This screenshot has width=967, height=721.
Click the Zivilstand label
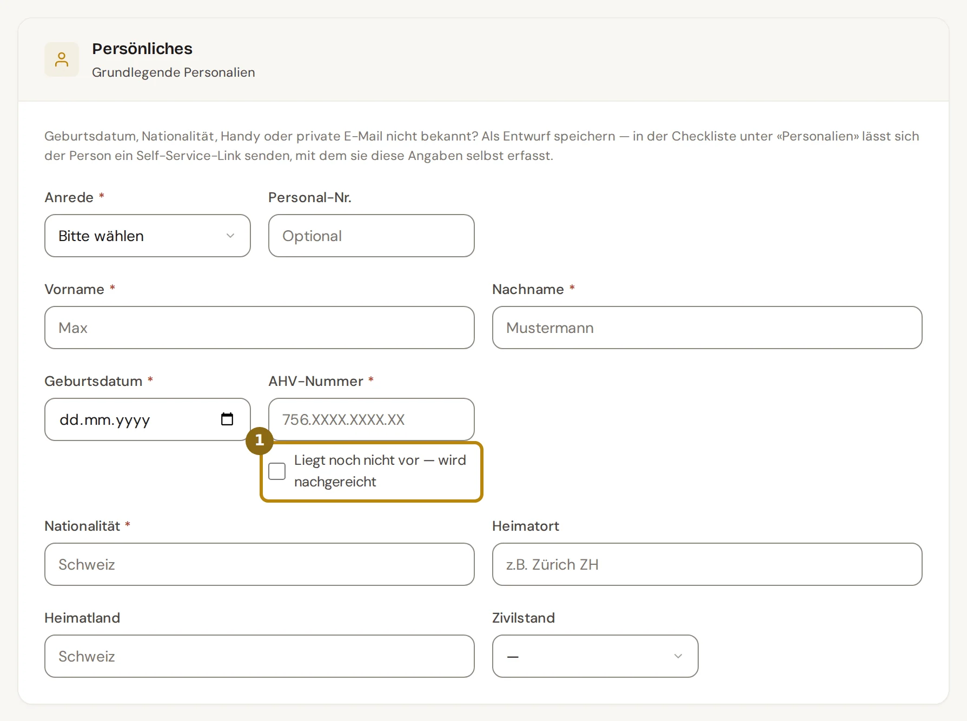[x=524, y=618]
